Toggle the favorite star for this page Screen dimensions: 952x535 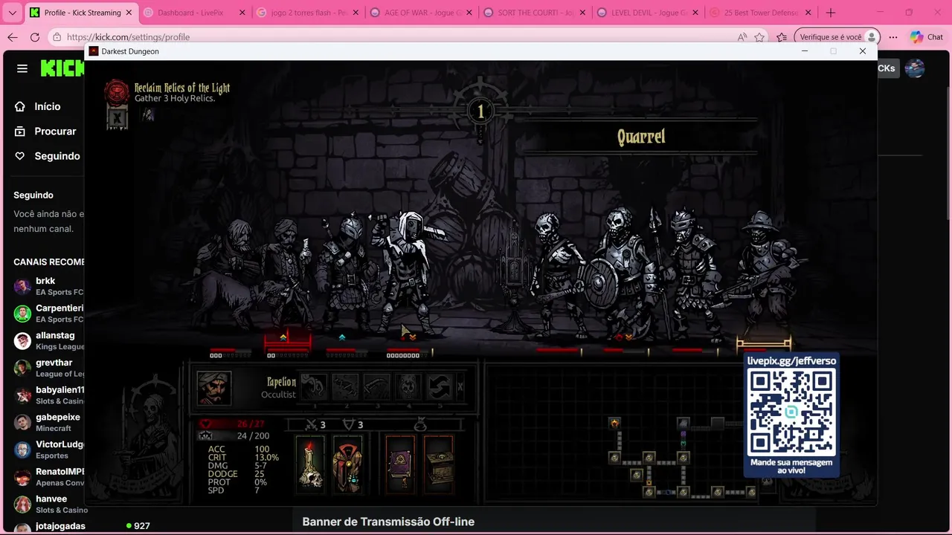[759, 37]
